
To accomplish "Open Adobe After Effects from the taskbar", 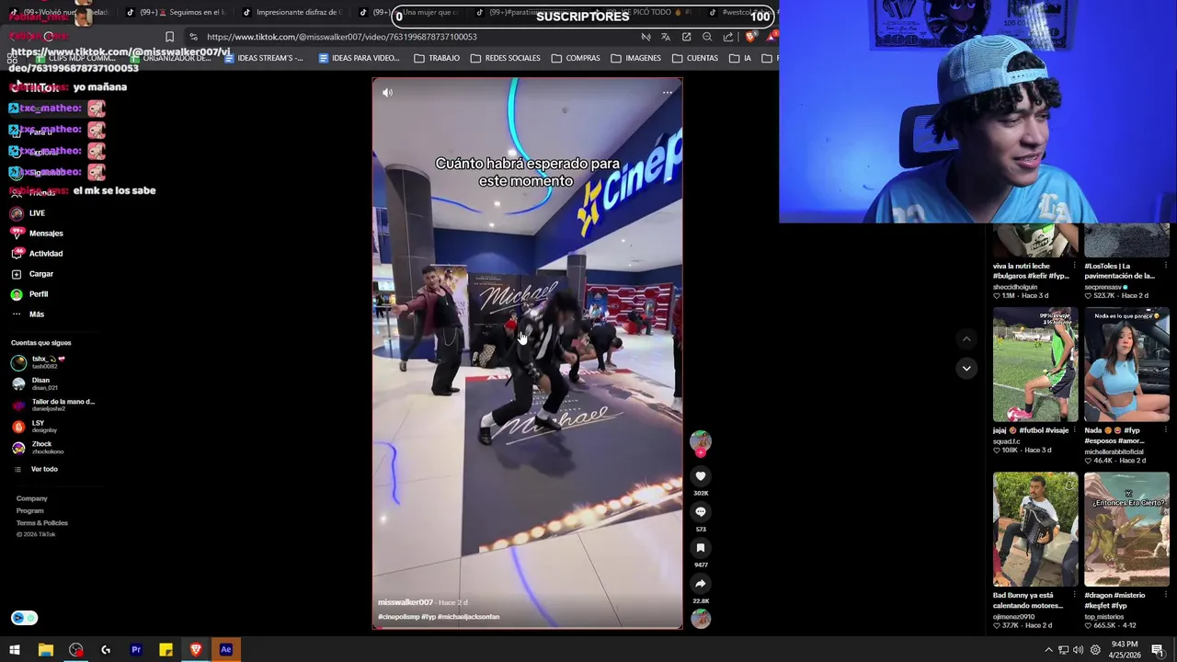I will coord(225,650).
